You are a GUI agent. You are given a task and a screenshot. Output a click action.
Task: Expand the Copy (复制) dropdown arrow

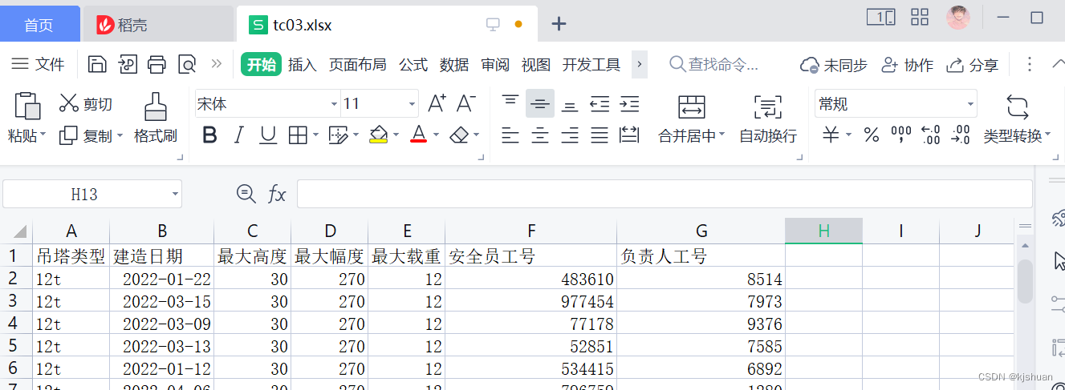(120, 136)
